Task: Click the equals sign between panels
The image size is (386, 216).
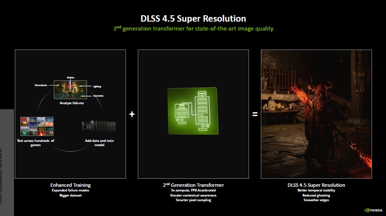Action: 255,114
